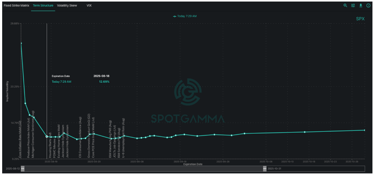Click the 2025-10-18 x-axis date label
This screenshot has height=174, width=374.
308,161
